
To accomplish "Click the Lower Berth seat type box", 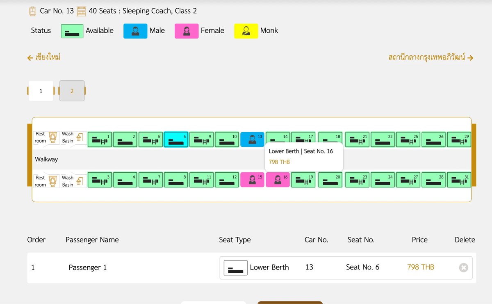I will tap(235, 268).
